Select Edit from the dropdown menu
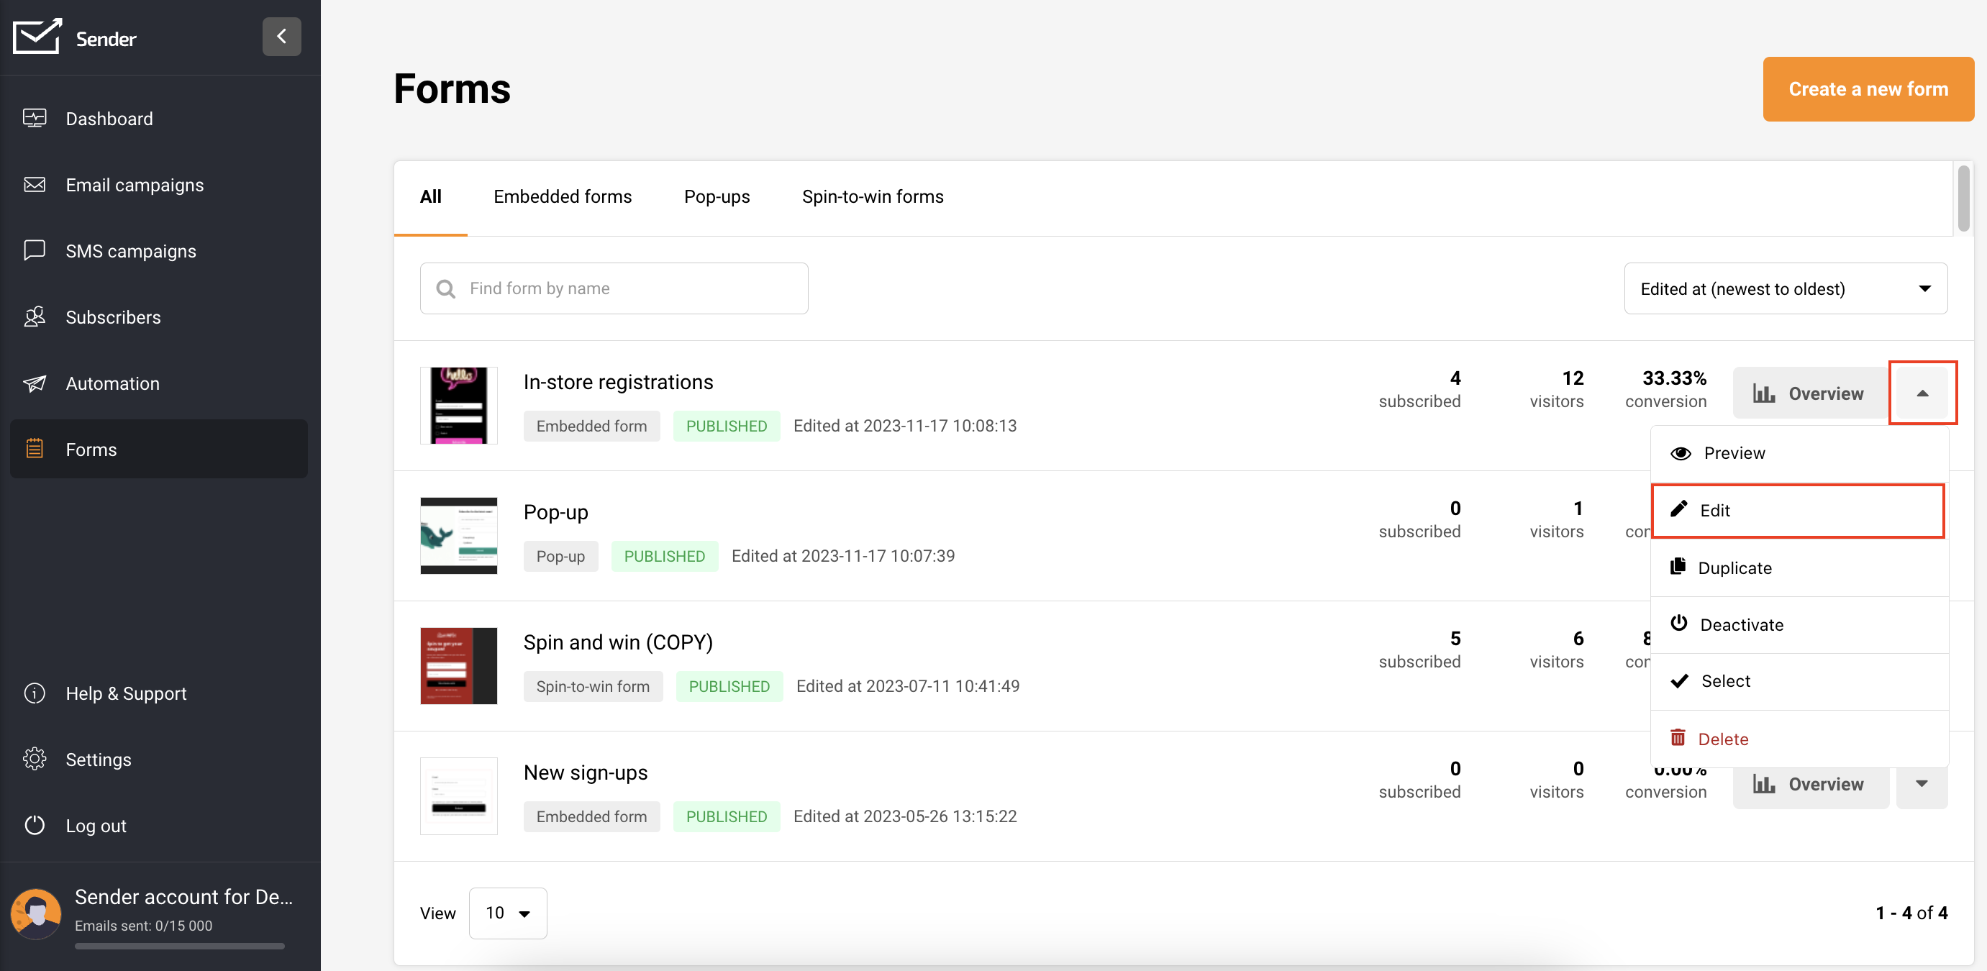Image resolution: width=1987 pixels, height=971 pixels. pos(1714,511)
